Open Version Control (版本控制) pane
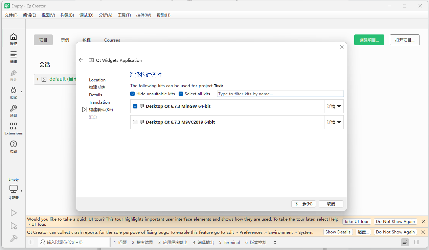The height and width of the screenshot is (250, 429). (x=256, y=242)
